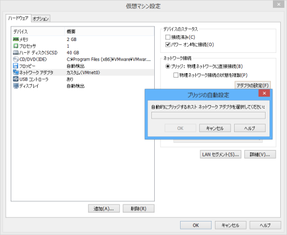Click the USB controller あり value
The height and width of the screenshot is (235, 287).
70,79
